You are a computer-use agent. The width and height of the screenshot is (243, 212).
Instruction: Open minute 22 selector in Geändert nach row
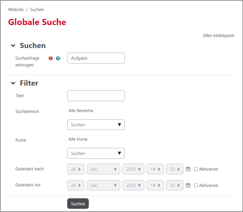coord(175,169)
